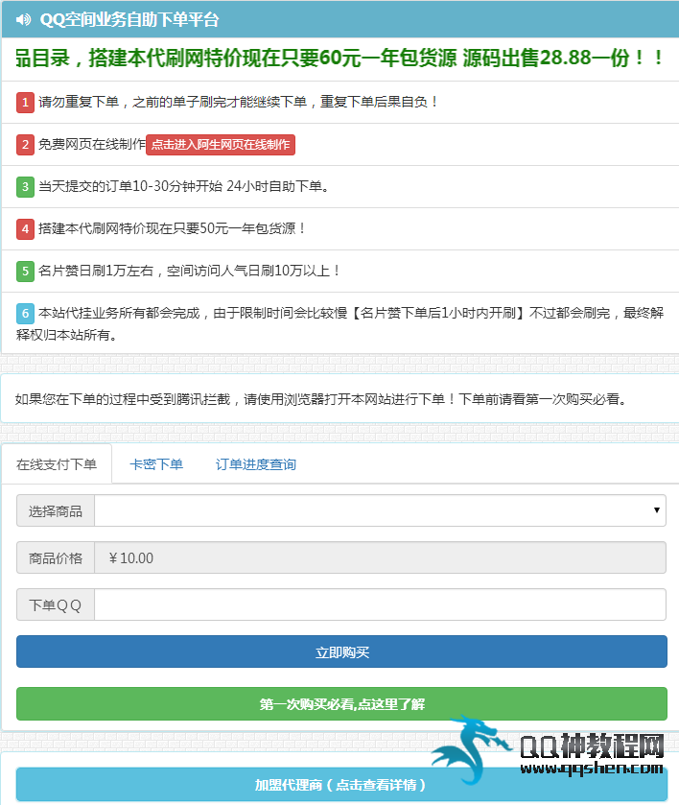Switch to 在线支付下单 tab
Image resolution: width=679 pixels, height=805 pixels.
[57, 464]
